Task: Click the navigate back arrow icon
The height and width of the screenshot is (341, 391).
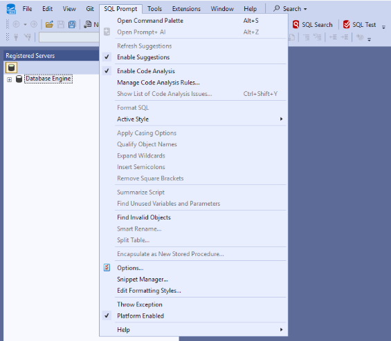Action: (x=16, y=24)
